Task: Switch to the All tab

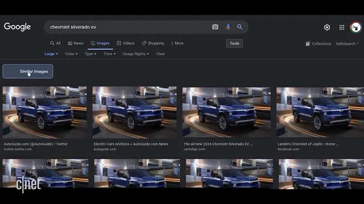Action: coord(55,43)
